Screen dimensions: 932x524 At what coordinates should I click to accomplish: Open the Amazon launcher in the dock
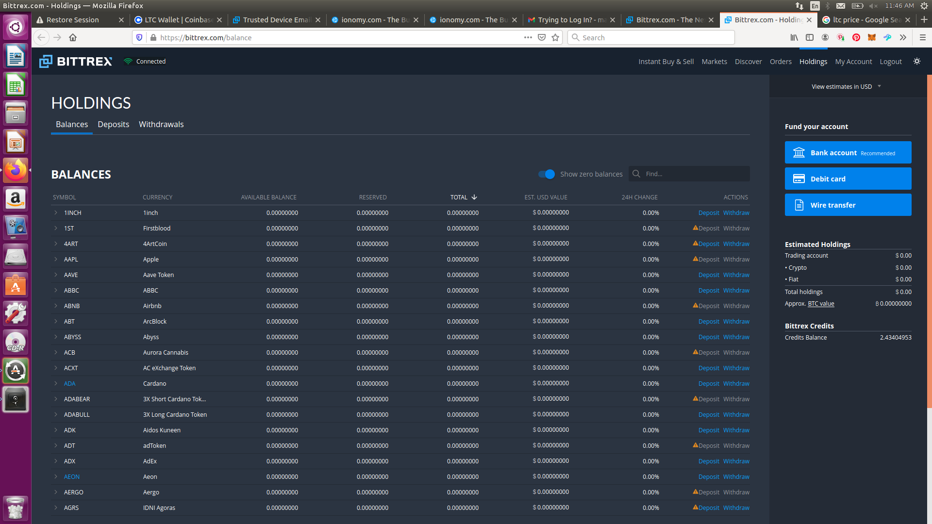coord(16,199)
